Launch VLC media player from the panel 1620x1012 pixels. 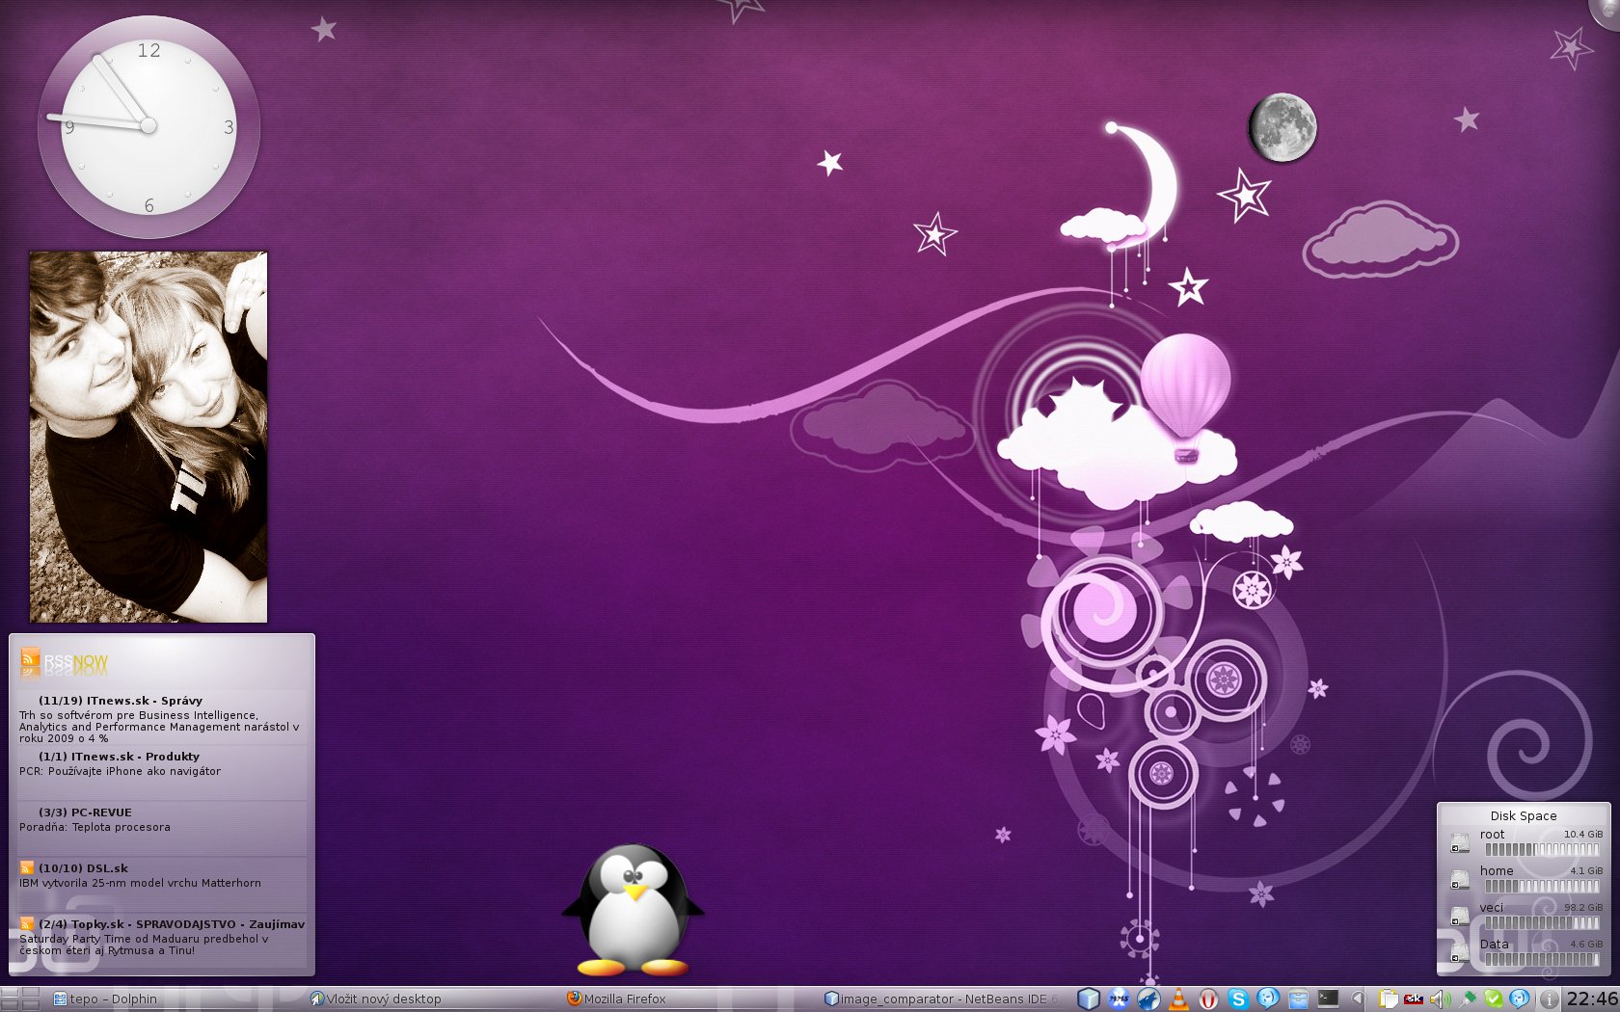[1178, 999]
